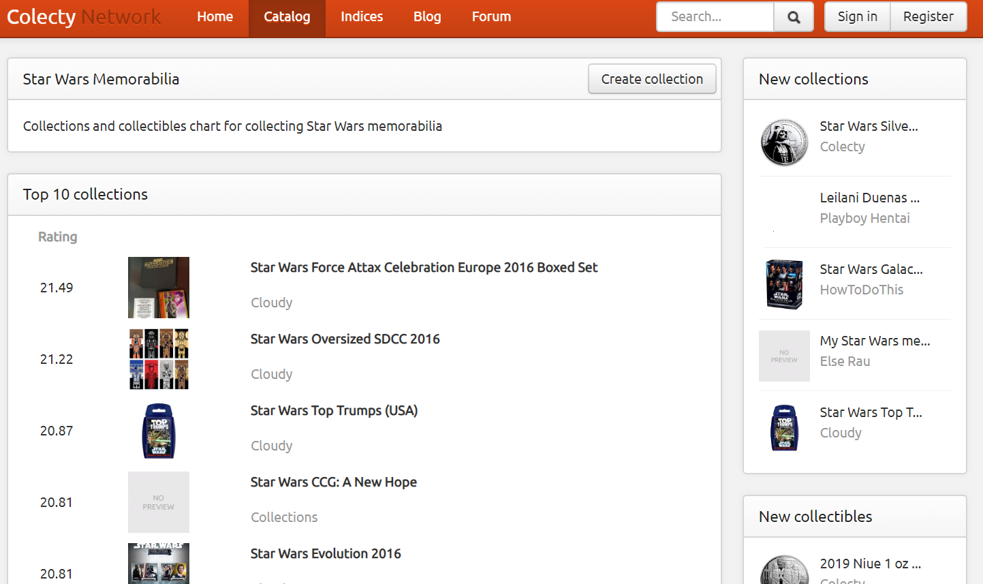Open Playboy Hentai user link
This screenshot has height=584, width=983.
[864, 218]
